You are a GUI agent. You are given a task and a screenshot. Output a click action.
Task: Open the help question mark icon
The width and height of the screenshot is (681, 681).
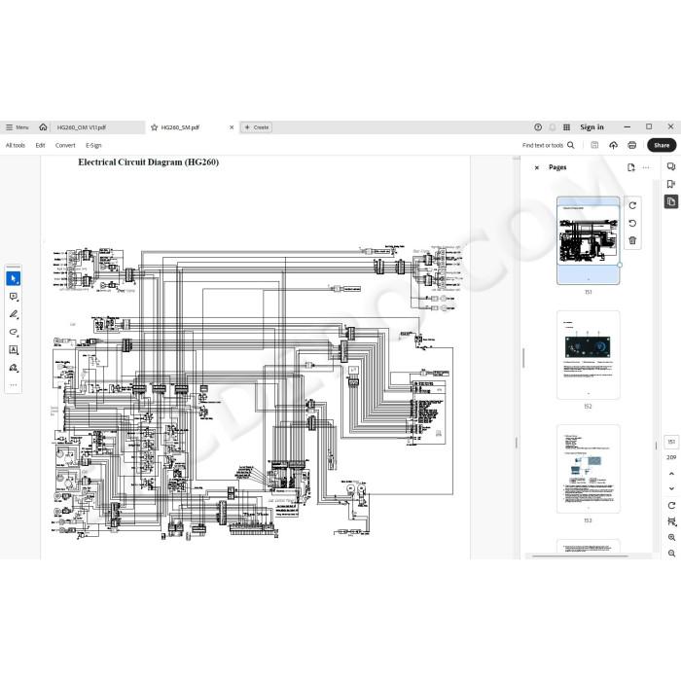(538, 126)
